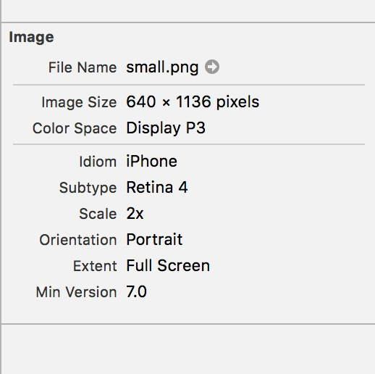Click the Min Version label
Image resolution: width=375 pixels, height=374 pixels.
point(76,292)
